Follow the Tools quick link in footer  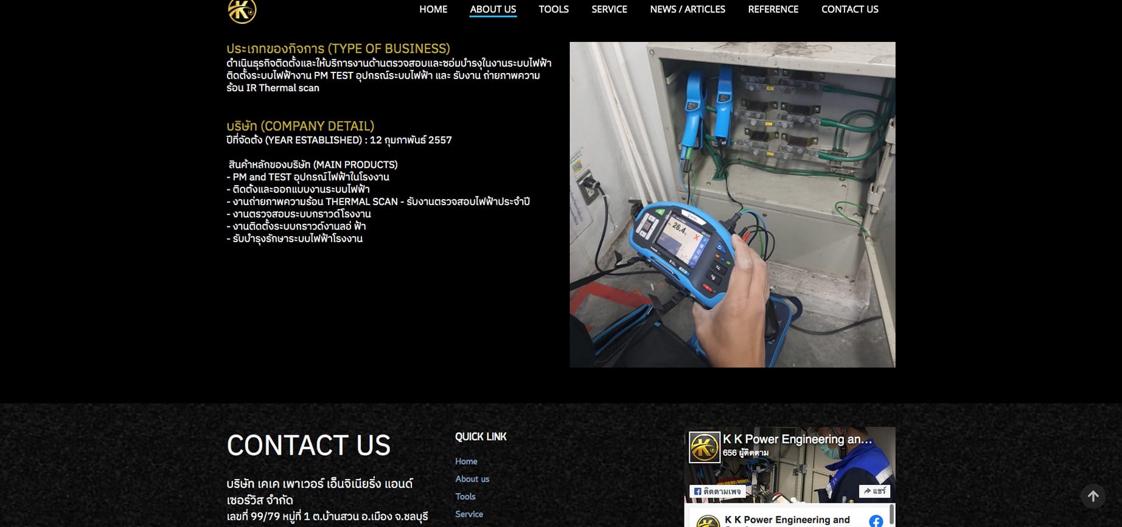point(465,497)
